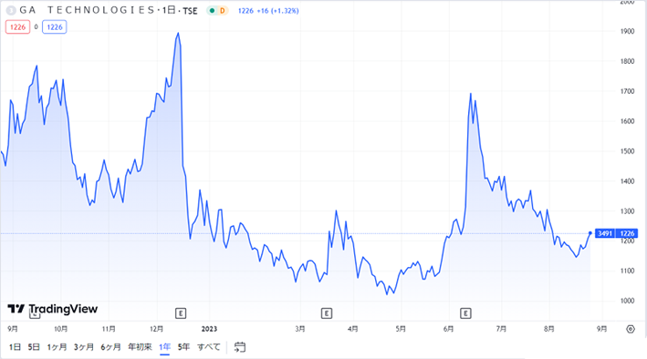Click the last data point dot on chart line
647x359 pixels.
(x=590, y=233)
